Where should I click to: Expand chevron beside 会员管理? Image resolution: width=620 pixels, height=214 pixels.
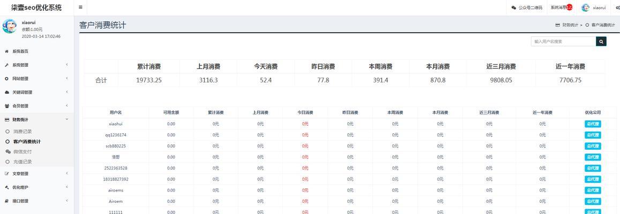tap(67, 105)
